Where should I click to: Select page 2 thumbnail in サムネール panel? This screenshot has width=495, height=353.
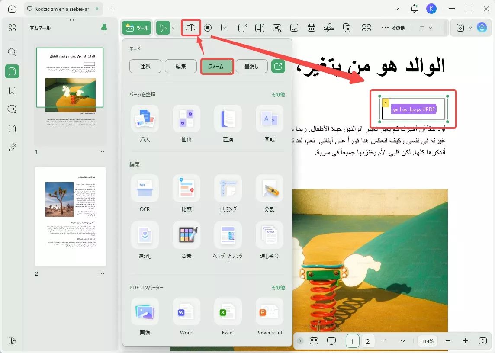70,215
